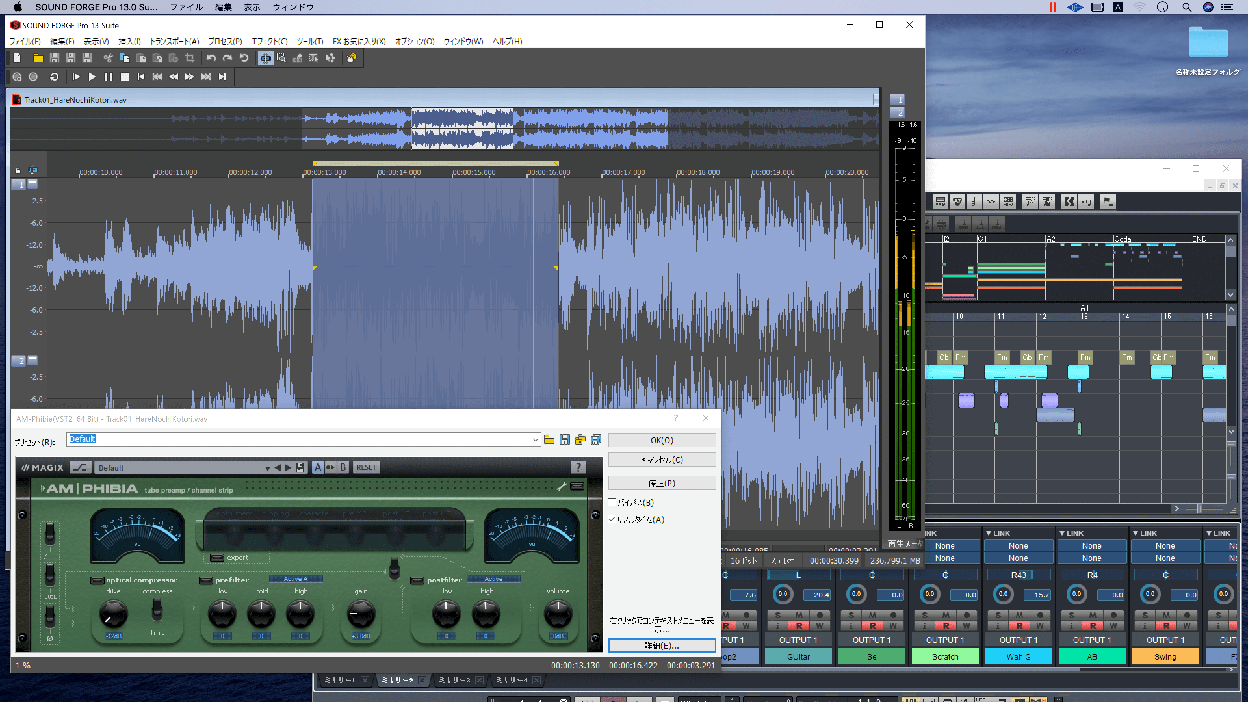Open the 挿入(I) menu
1248x702 pixels.
point(129,41)
